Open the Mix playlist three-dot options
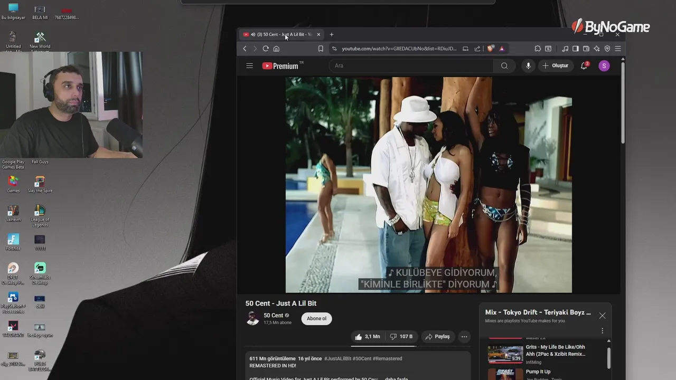 click(x=602, y=331)
